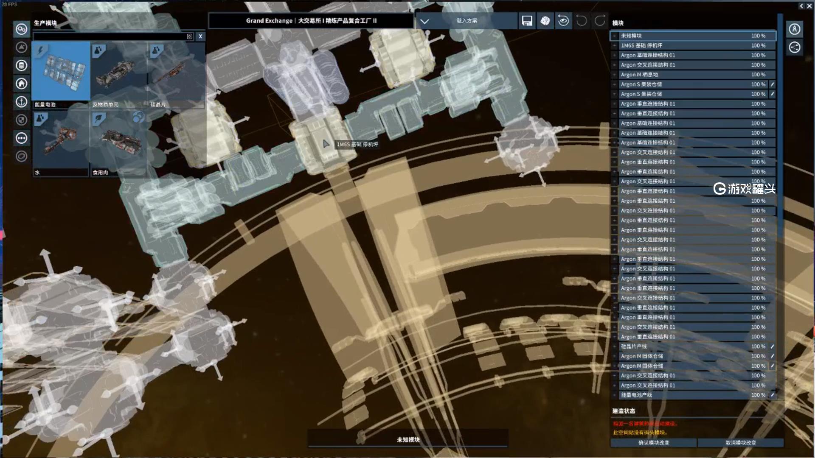This screenshot has width=815, height=458.
Task: Switch to the build modules category tab
Action: click(x=21, y=47)
